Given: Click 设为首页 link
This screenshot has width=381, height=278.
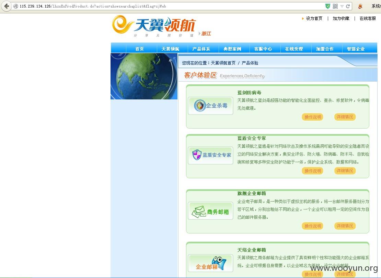Looking at the screenshot, I should coord(314,19).
